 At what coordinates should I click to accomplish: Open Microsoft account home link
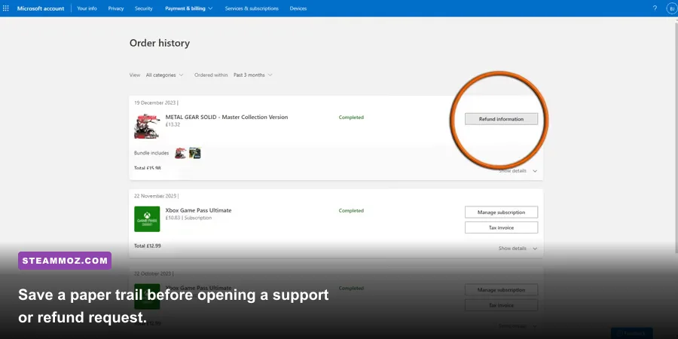pyautogui.click(x=41, y=8)
